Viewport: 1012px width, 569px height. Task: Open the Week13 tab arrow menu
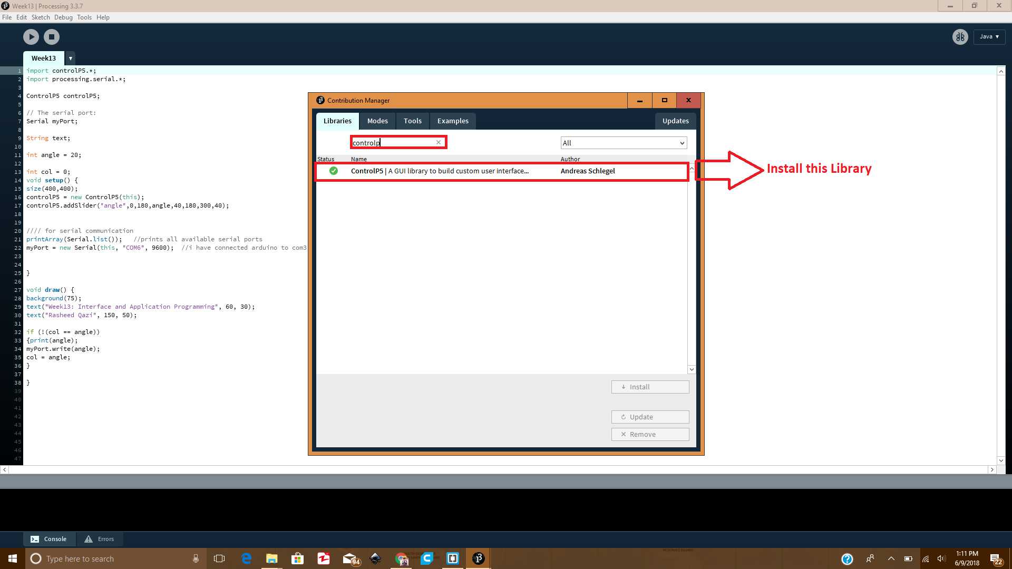(71, 58)
